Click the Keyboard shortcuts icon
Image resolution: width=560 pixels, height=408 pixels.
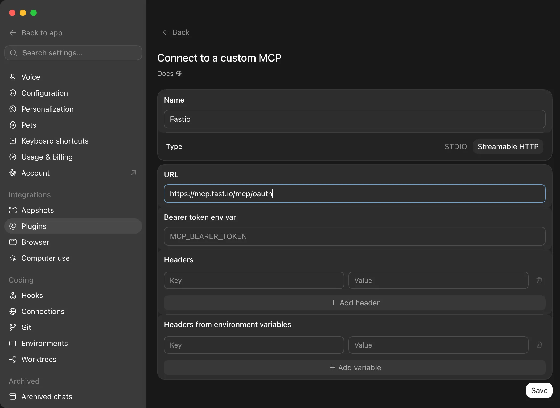(13, 141)
